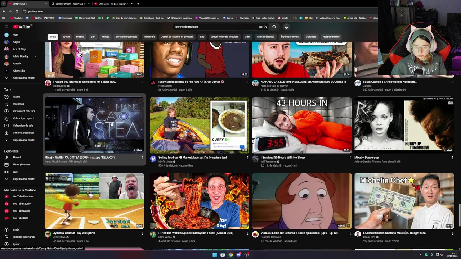Open a new browser tab
This screenshot has height=259, width=461.
click(138, 4)
